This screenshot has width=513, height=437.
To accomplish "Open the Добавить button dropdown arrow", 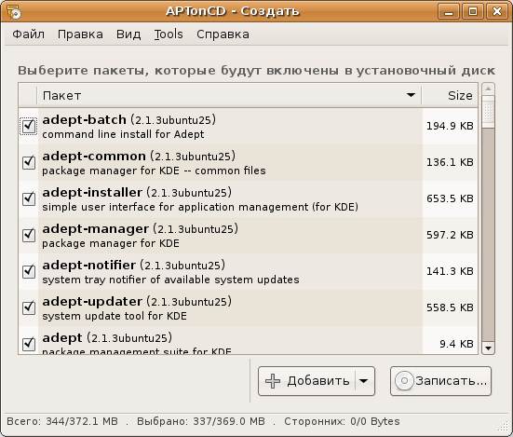I will [363, 381].
